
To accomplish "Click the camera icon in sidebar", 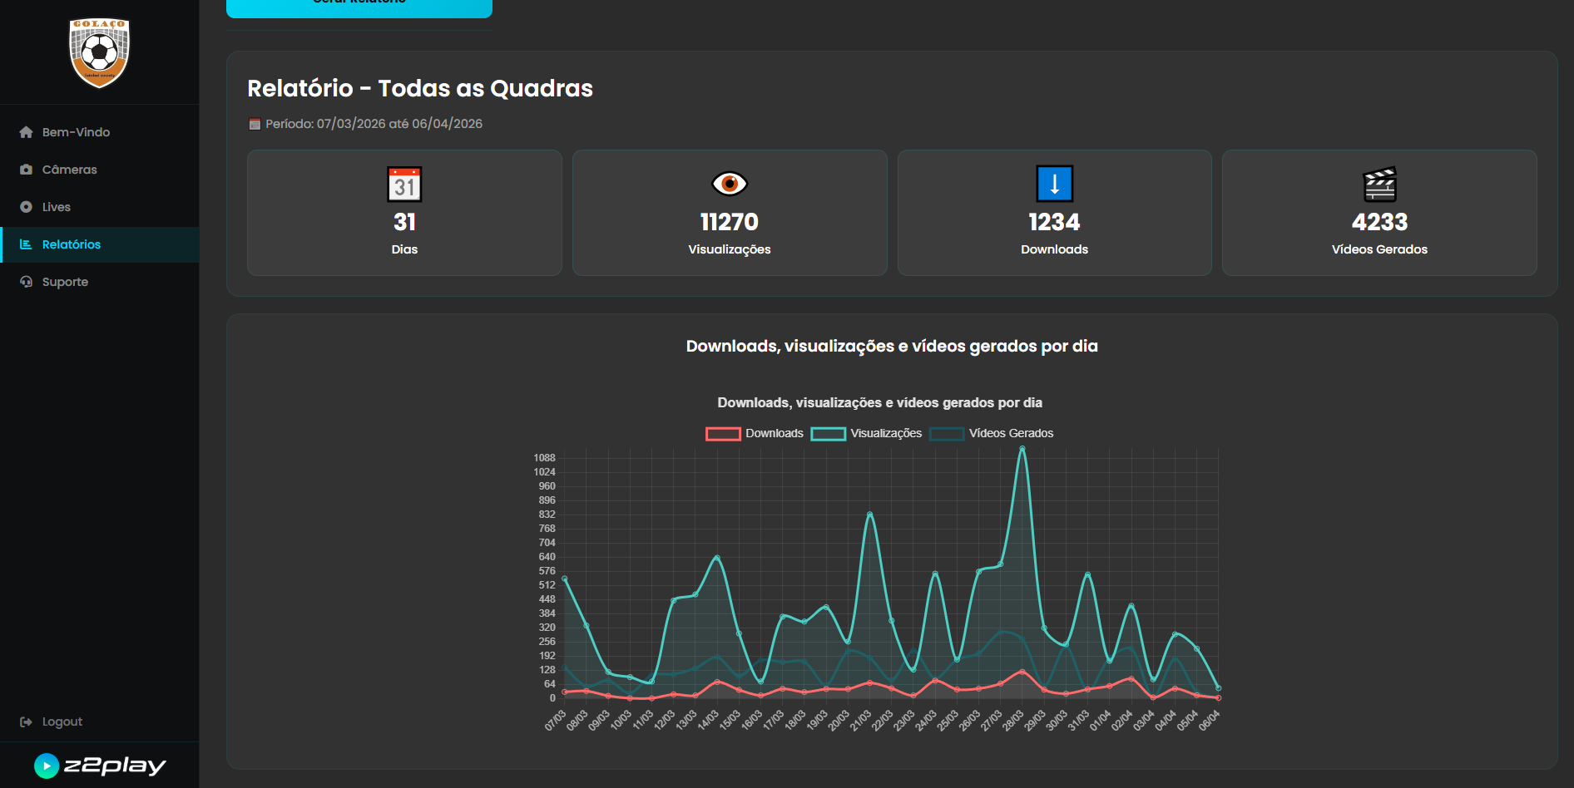I will click(x=26, y=170).
